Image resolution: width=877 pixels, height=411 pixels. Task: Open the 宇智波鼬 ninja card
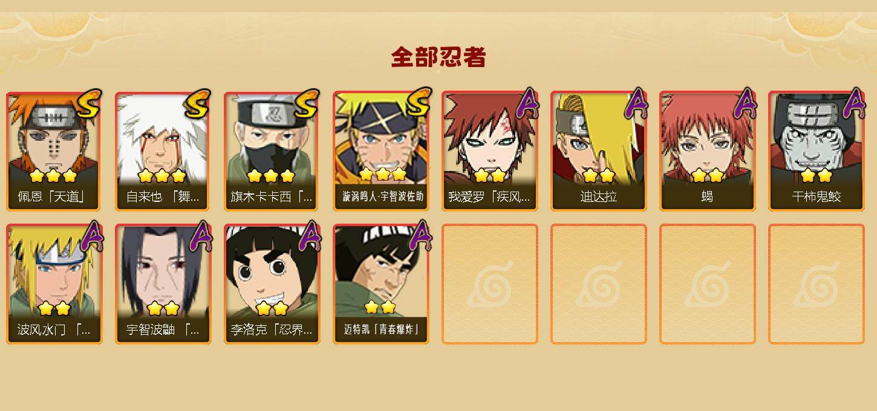[163, 284]
